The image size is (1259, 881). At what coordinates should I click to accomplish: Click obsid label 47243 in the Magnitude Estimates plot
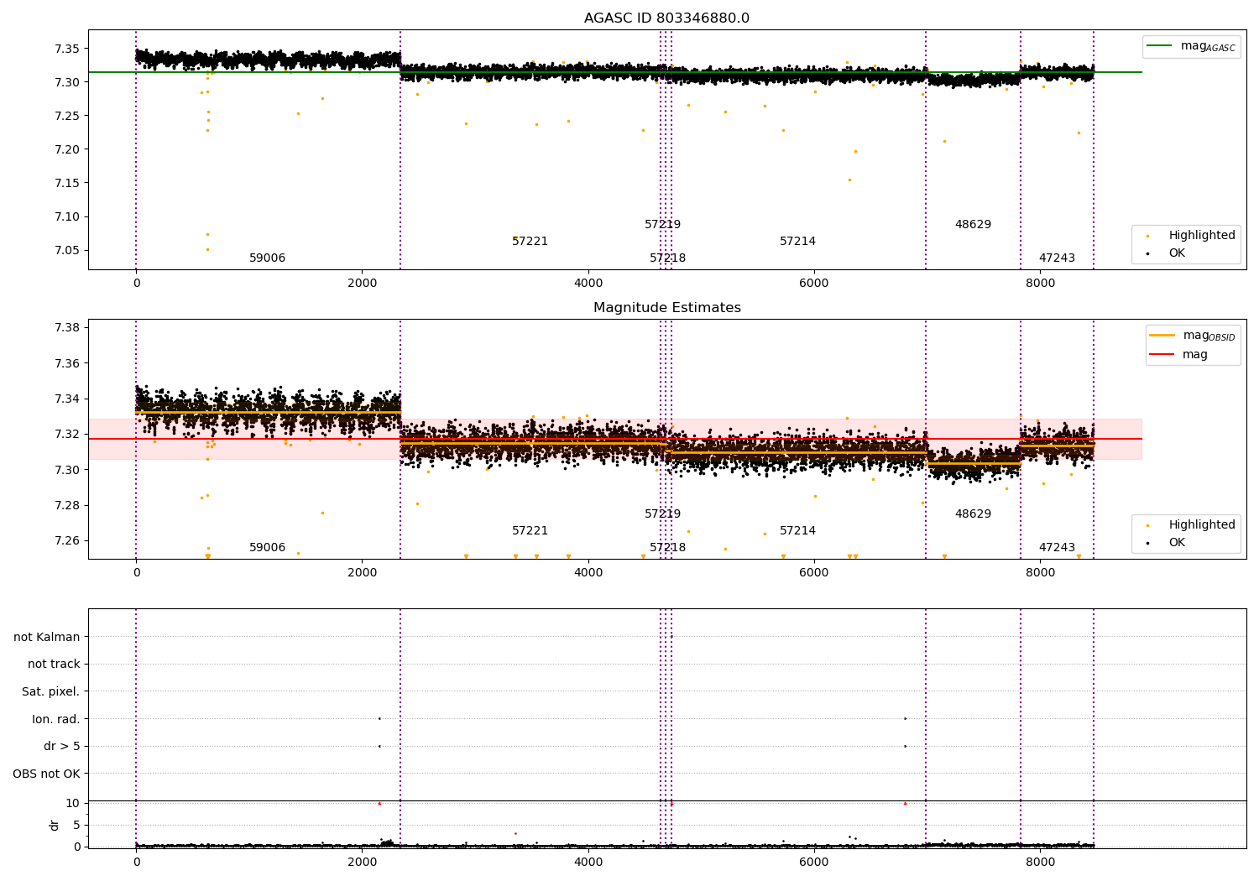coord(1057,548)
